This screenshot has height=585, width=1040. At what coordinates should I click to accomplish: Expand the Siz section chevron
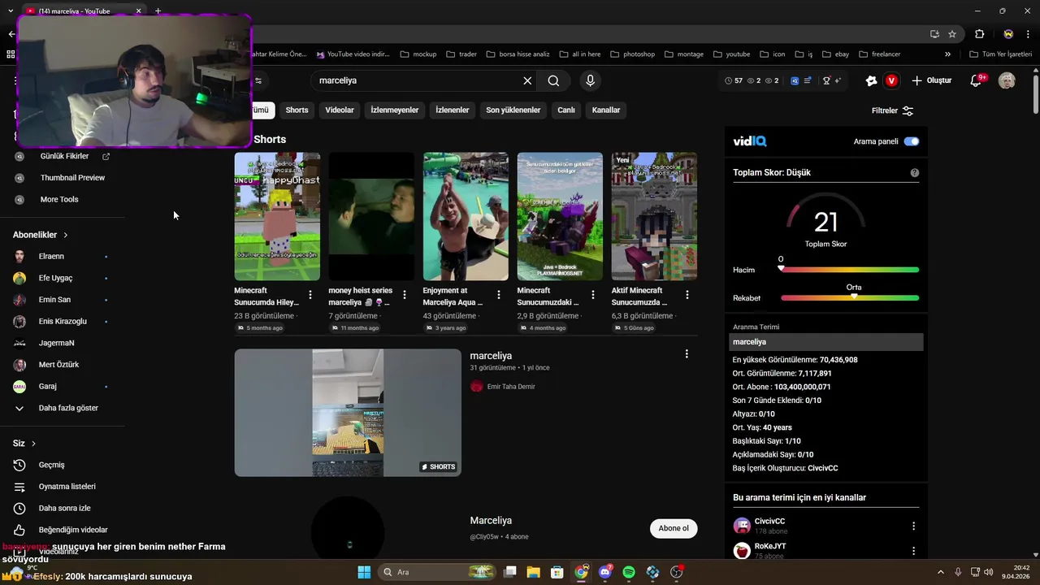pyautogui.click(x=33, y=444)
